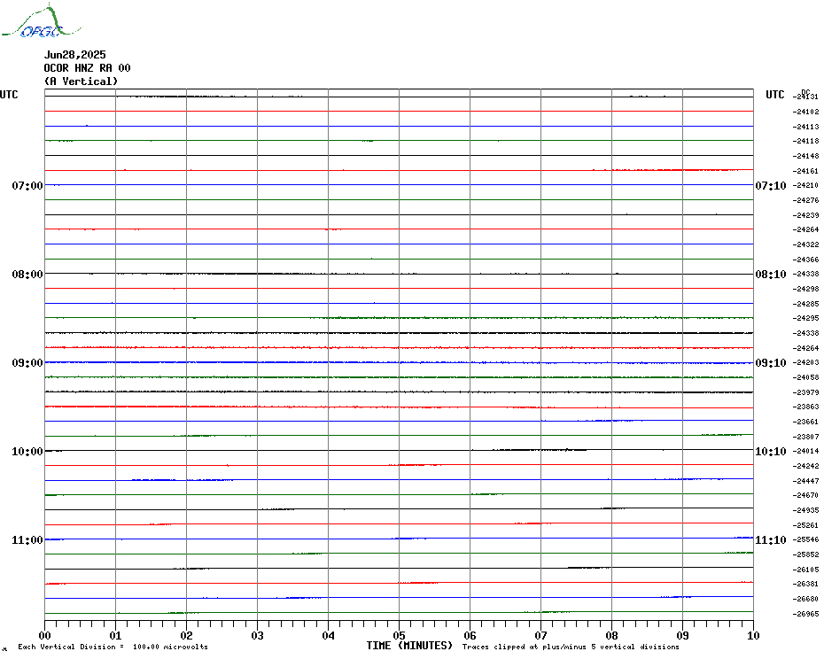The width and height of the screenshot is (824, 659).
Task: Click DC offset value -24148
Action: [x=805, y=156]
